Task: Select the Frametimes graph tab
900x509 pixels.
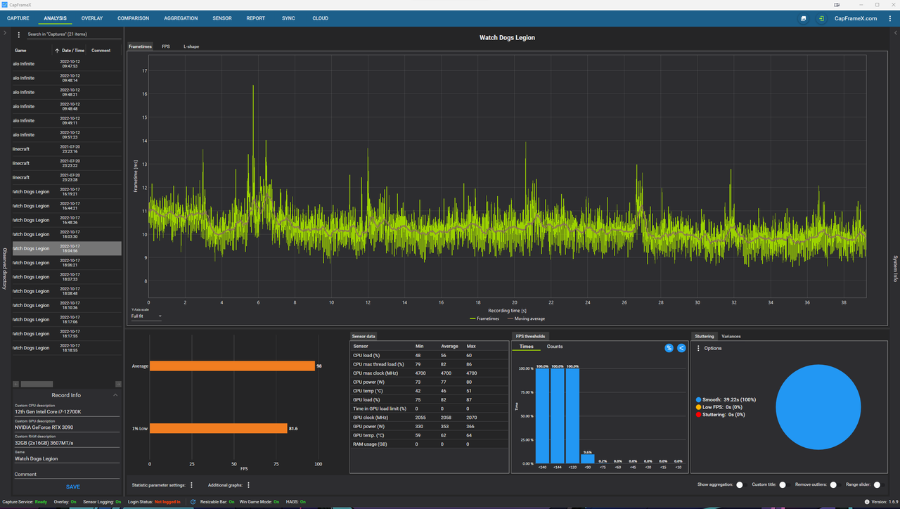Action: tap(140, 46)
